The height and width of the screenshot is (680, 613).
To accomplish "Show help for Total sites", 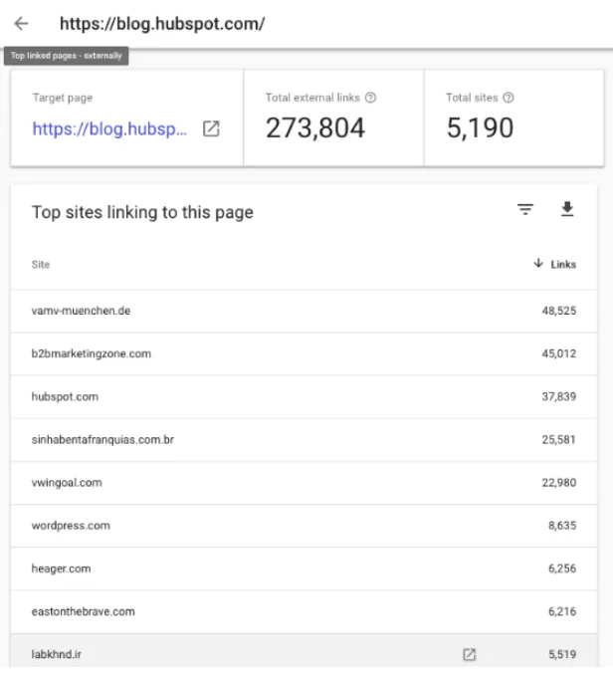I will [x=509, y=98].
